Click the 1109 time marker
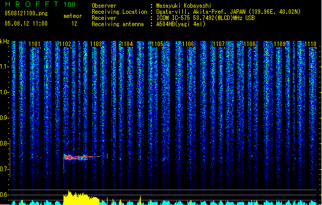322x205 pixels. point(280,44)
